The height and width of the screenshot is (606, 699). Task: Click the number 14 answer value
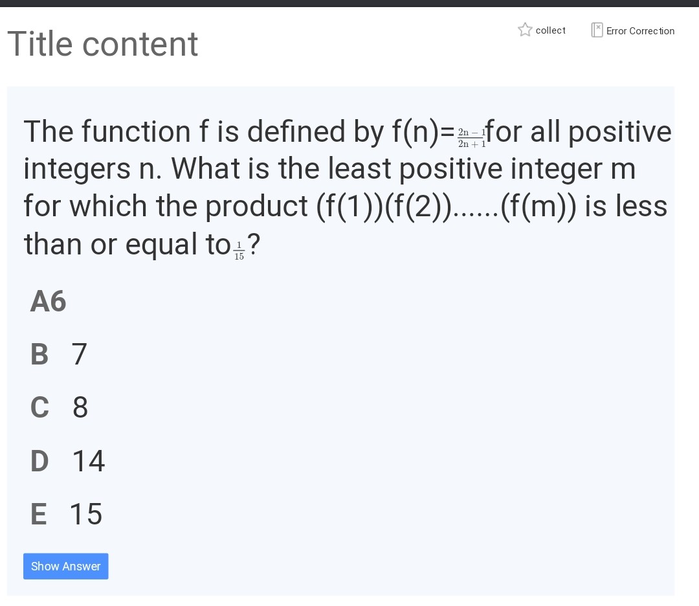89,460
